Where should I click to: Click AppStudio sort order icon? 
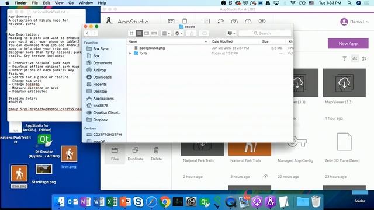(x=365, y=58)
